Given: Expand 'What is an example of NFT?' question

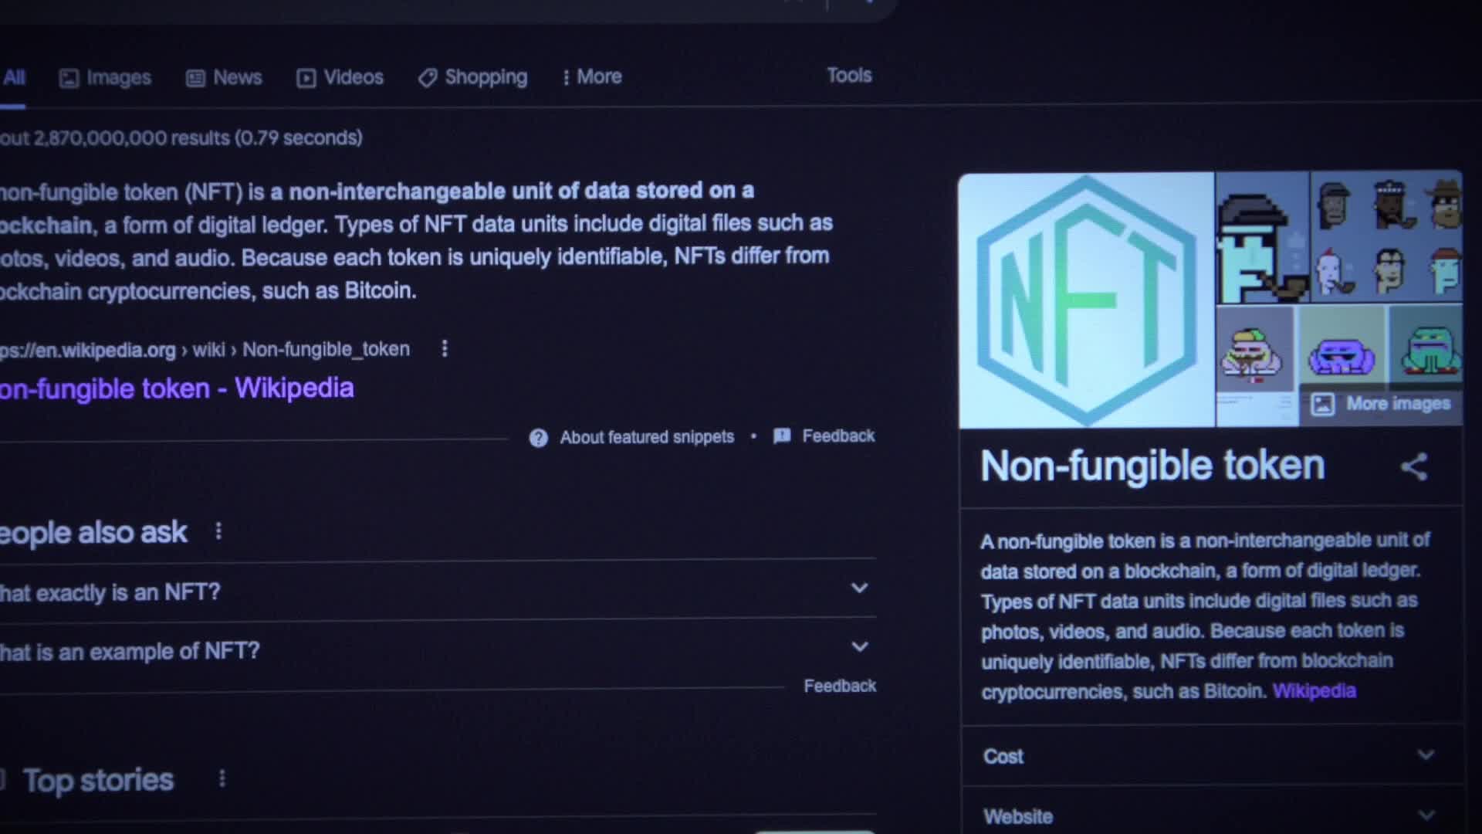Looking at the screenshot, I should 437,649.
